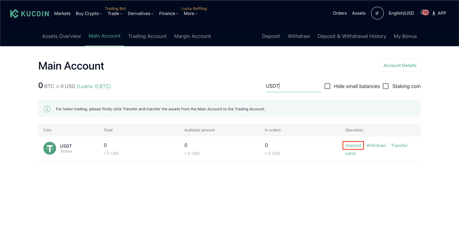Click the Main Account page heading
The image size is (459, 227).
pyautogui.click(x=71, y=66)
